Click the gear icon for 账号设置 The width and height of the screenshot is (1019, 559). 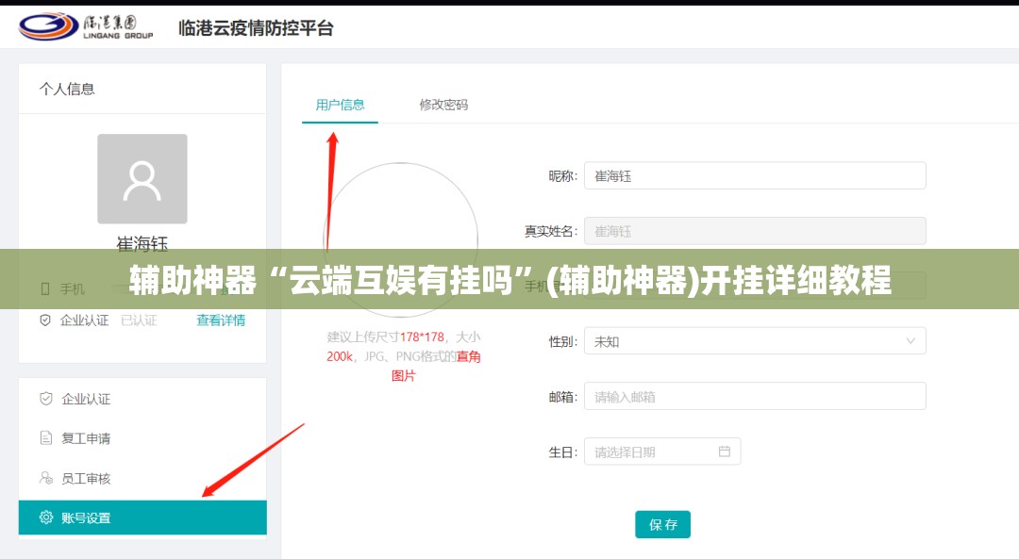tap(45, 518)
